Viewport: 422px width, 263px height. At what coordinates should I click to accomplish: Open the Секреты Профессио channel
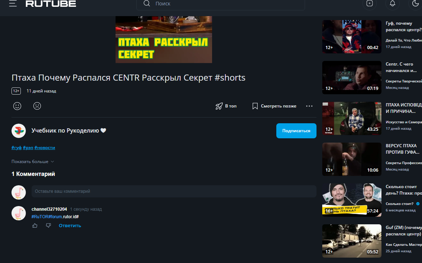(x=404, y=163)
